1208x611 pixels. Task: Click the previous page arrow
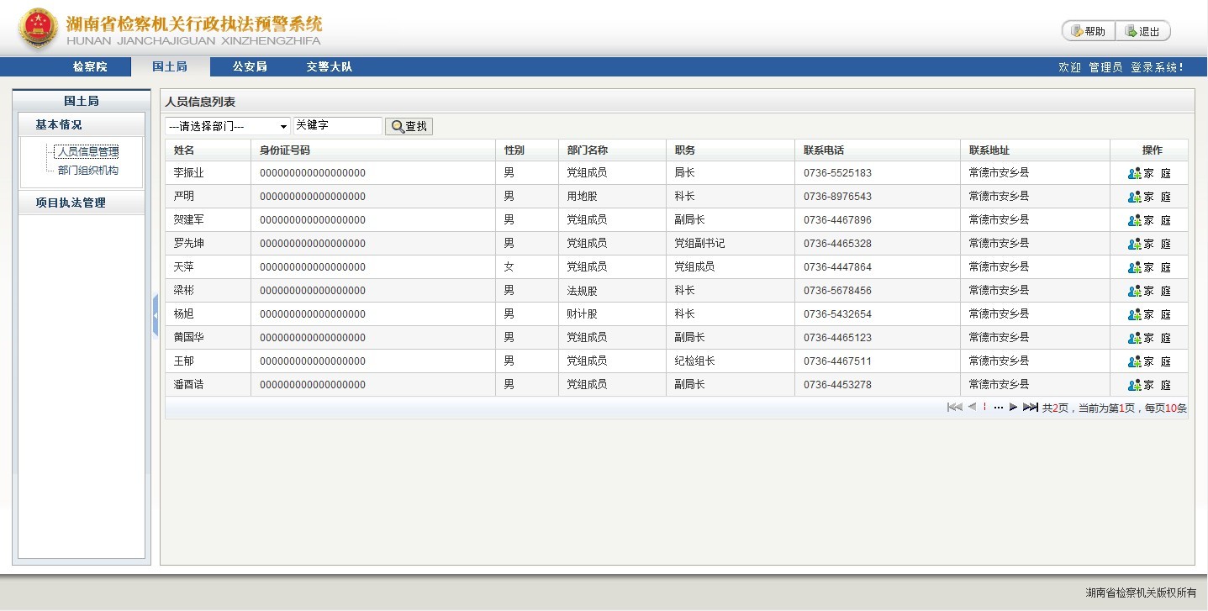(x=972, y=408)
